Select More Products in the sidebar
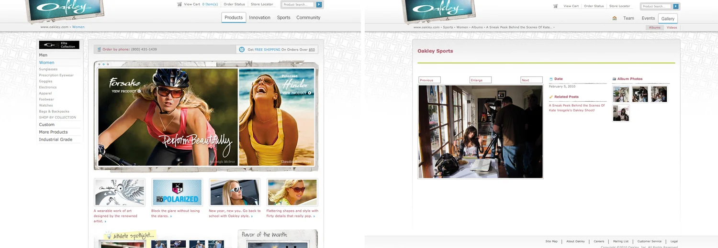The height and width of the screenshot is (248, 718). [53, 132]
